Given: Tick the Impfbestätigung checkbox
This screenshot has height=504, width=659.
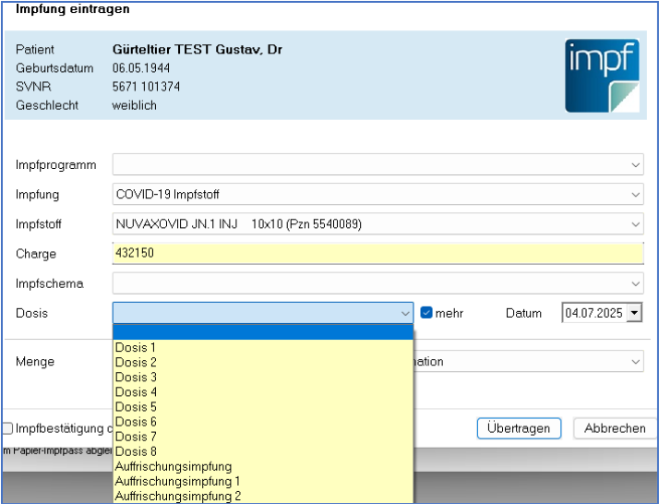Looking at the screenshot, I should [7, 428].
